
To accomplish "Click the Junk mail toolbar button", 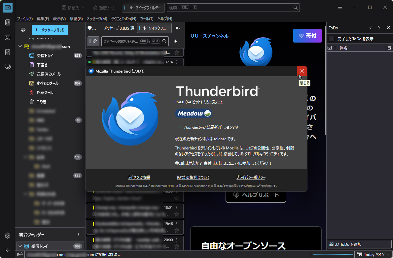I will (104, 8).
